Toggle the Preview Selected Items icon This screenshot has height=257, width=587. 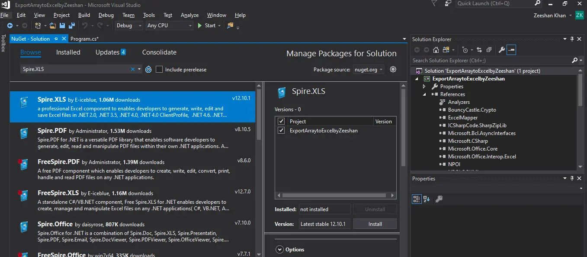click(511, 50)
